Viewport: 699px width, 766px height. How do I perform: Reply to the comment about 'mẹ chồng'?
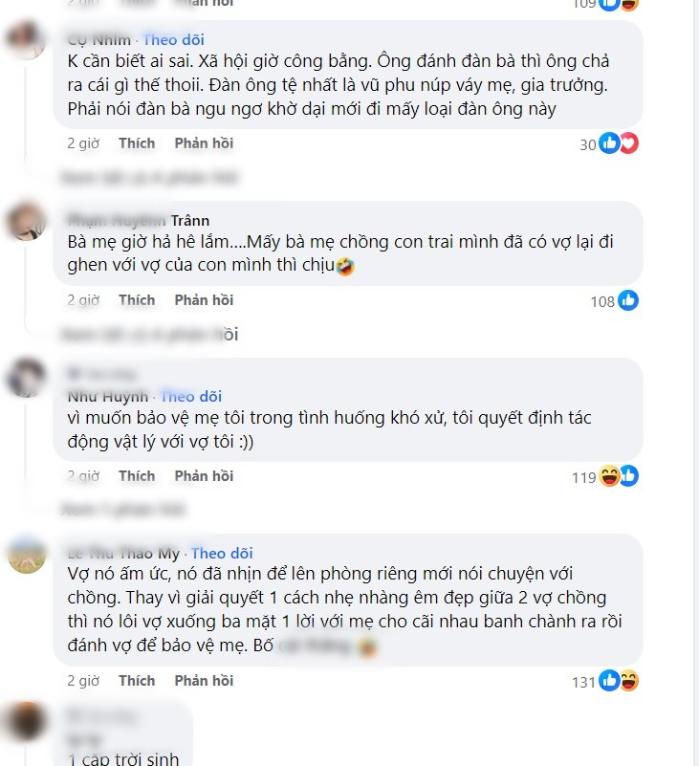pos(205,300)
